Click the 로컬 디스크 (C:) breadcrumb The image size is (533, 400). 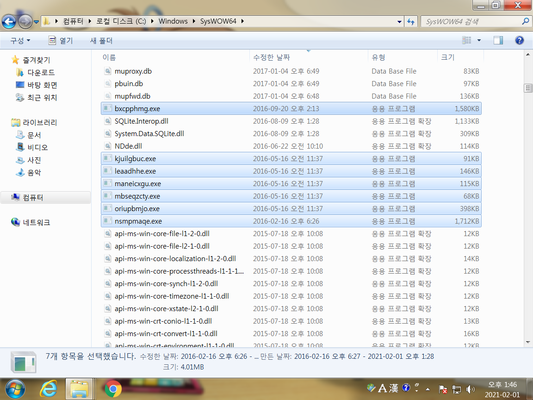pyautogui.click(x=121, y=21)
